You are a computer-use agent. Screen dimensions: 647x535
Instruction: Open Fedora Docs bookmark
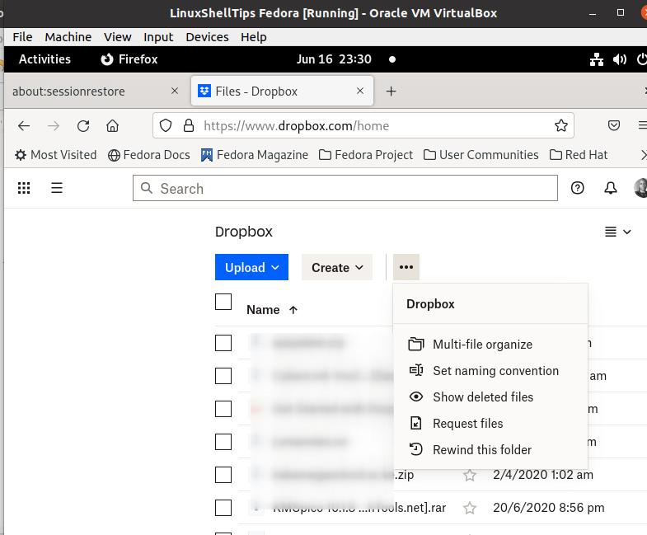click(149, 155)
